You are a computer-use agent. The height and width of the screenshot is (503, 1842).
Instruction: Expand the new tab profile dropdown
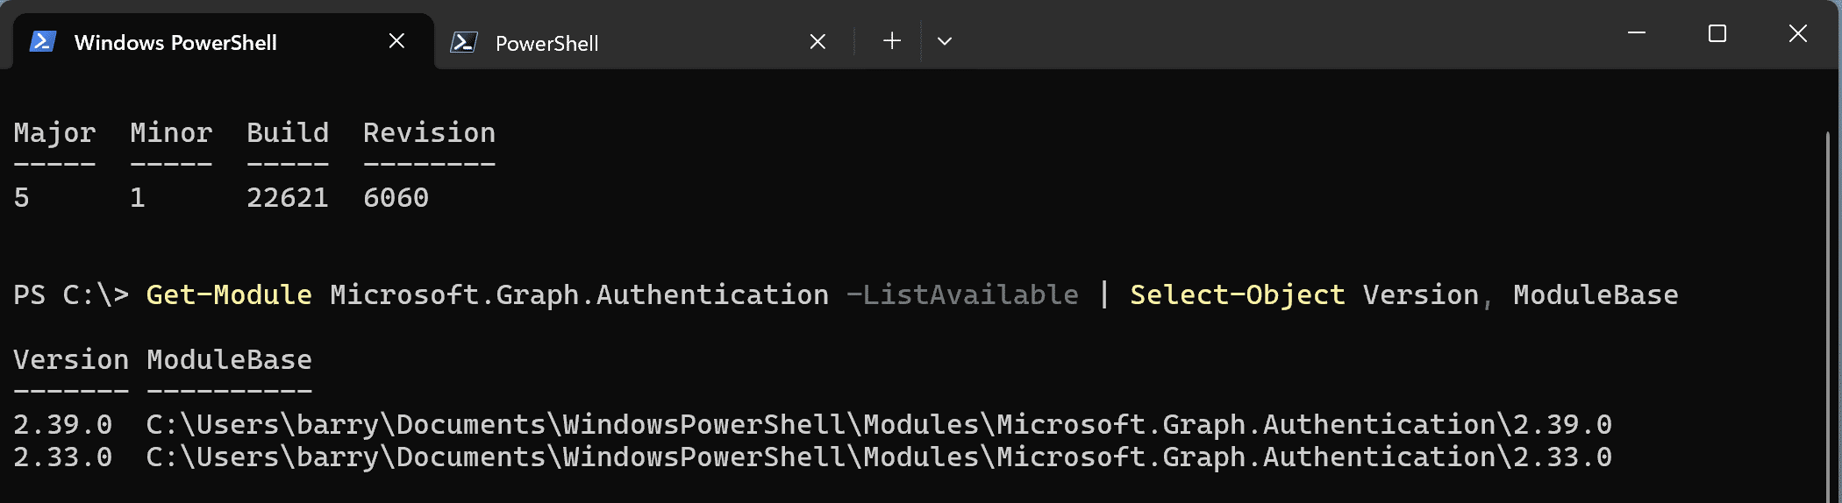(x=945, y=41)
